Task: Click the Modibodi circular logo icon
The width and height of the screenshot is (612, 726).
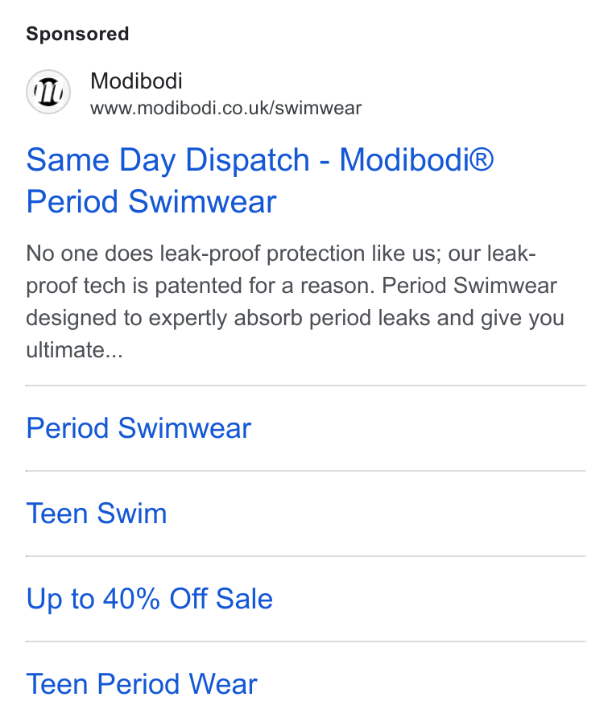Action: coord(48,92)
